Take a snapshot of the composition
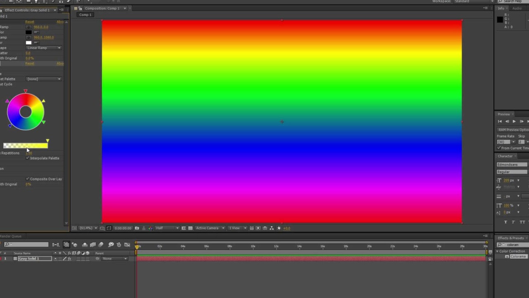 (137, 228)
